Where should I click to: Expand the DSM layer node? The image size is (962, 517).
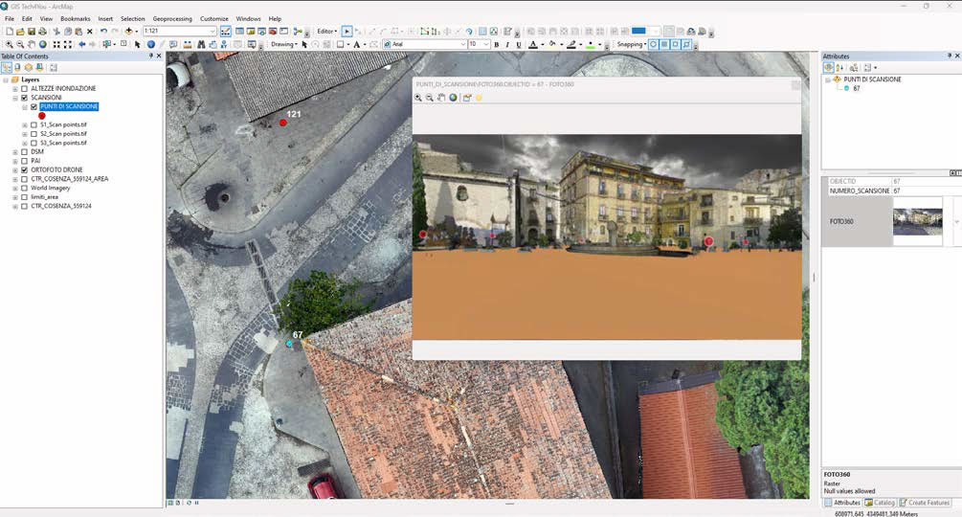[x=15, y=151]
